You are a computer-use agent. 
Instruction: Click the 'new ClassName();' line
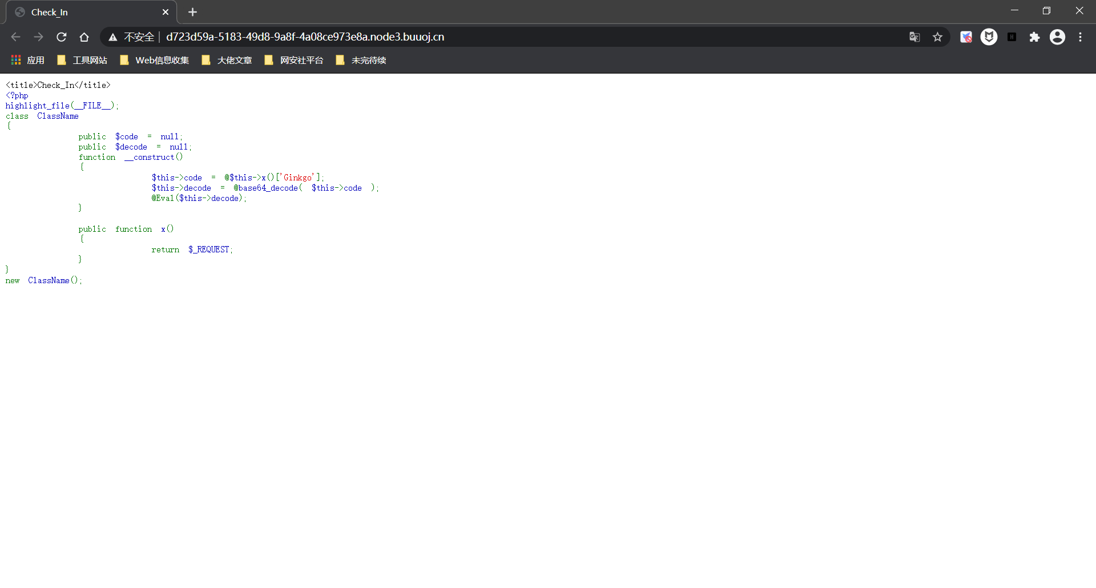[x=44, y=280]
